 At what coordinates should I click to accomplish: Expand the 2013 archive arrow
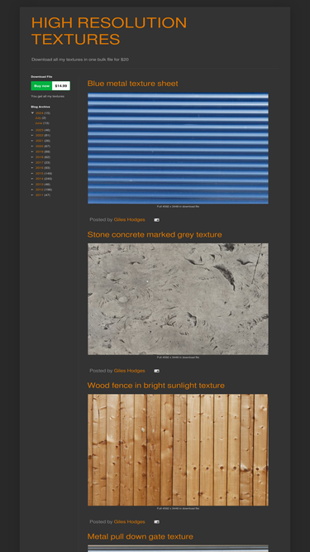point(33,185)
